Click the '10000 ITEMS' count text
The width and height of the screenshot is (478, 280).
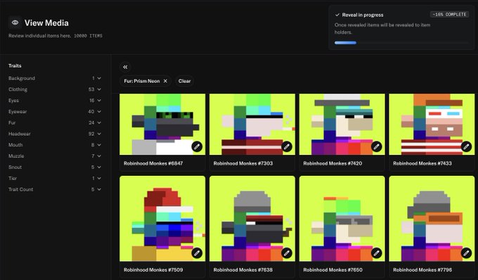[x=88, y=36]
